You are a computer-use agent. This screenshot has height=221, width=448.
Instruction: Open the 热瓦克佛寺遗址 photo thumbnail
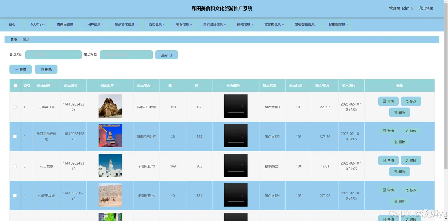tap(110, 136)
